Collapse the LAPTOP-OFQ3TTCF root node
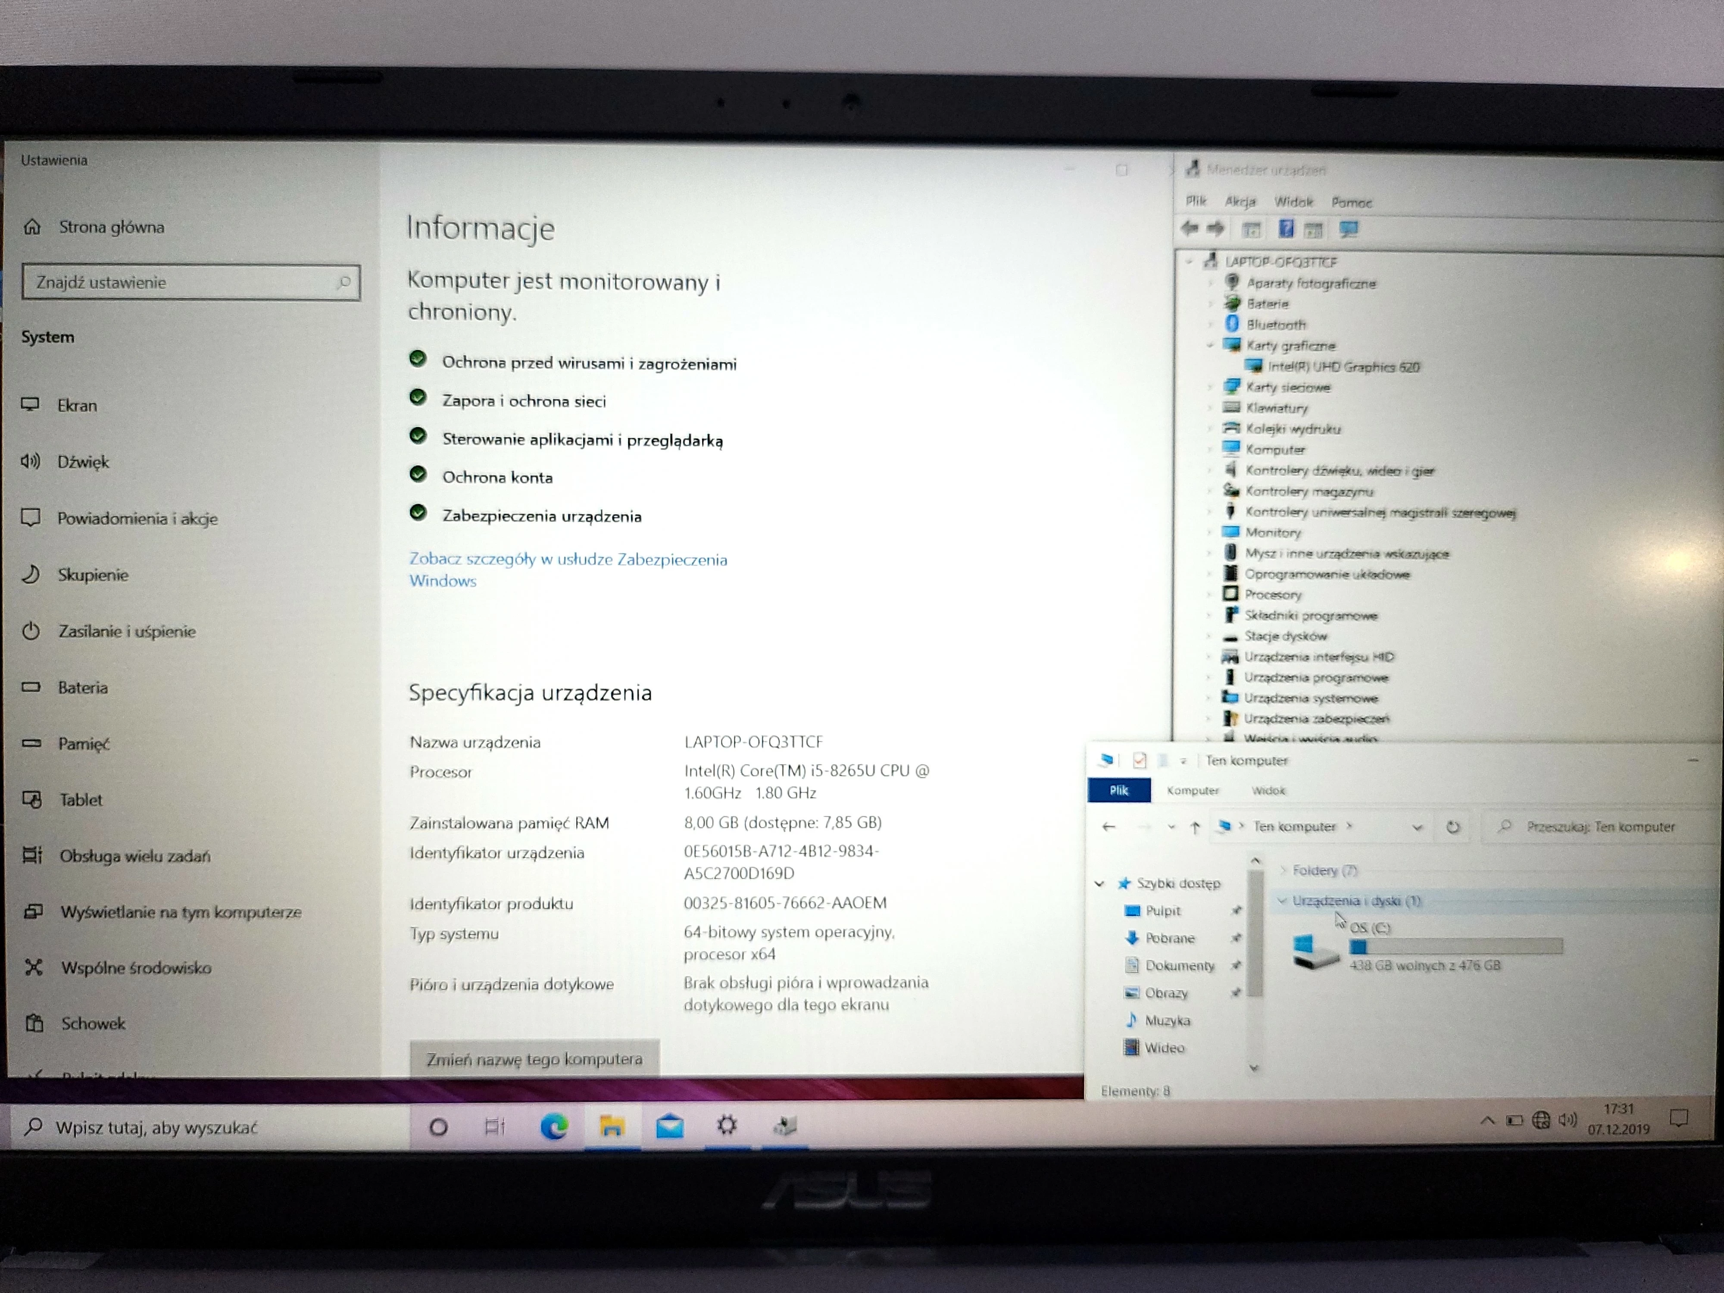Screen dimensions: 1724x1293 coord(1189,262)
